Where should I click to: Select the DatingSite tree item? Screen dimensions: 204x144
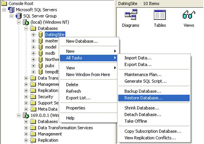[x=55, y=35]
